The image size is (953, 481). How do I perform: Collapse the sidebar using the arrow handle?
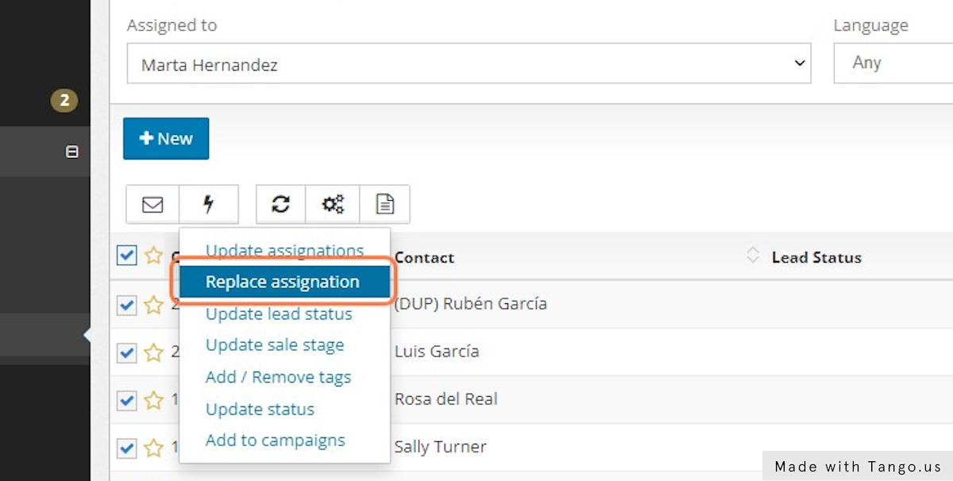tap(89, 336)
